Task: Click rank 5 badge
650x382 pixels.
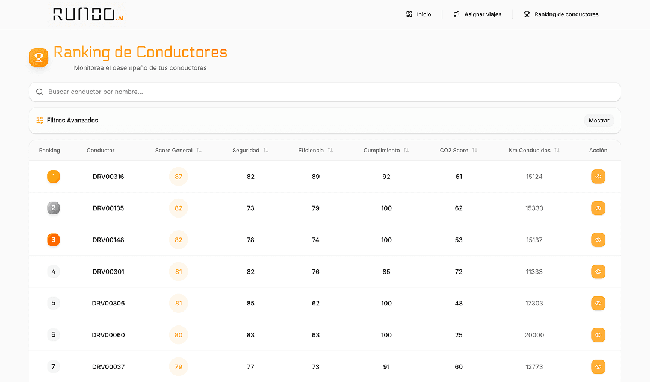Action: pos(53,303)
